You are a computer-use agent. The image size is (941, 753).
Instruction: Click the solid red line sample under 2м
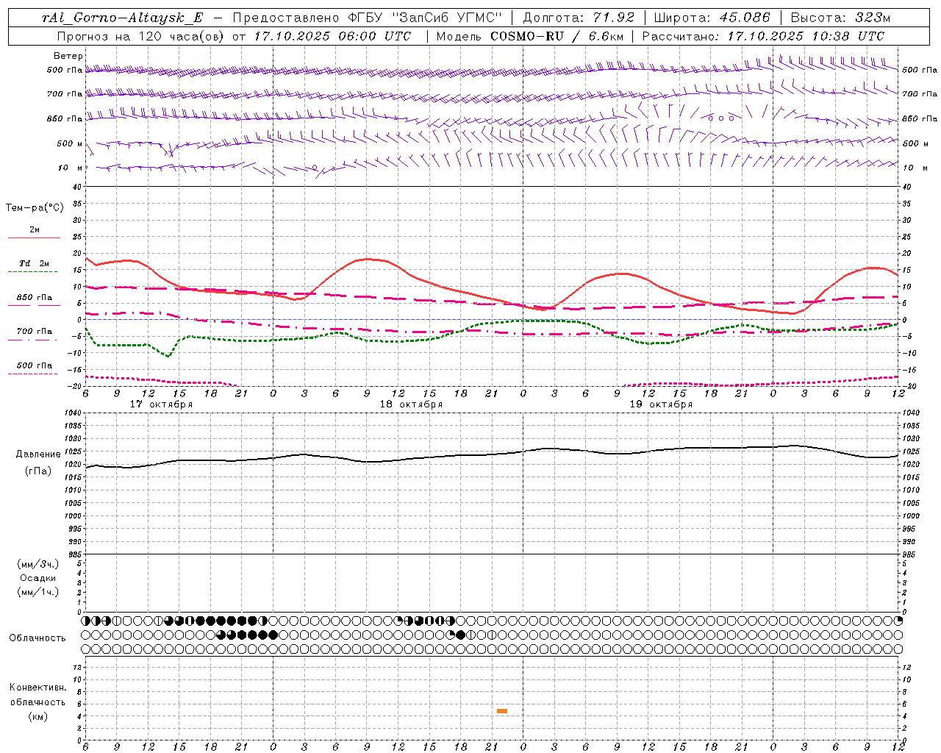[34, 238]
